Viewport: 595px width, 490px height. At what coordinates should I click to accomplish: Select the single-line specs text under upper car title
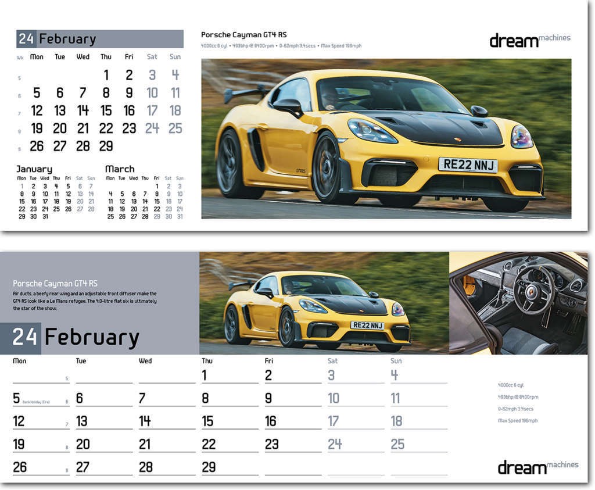281,46
